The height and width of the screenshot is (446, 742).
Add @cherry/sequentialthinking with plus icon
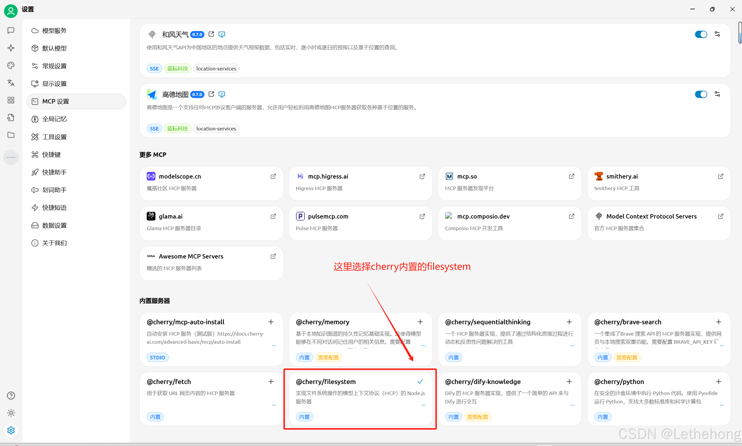(x=569, y=322)
